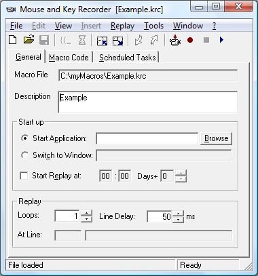Open macro file with folder icon
Viewport: 258px width, 276px height.
pyautogui.click(x=29, y=40)
